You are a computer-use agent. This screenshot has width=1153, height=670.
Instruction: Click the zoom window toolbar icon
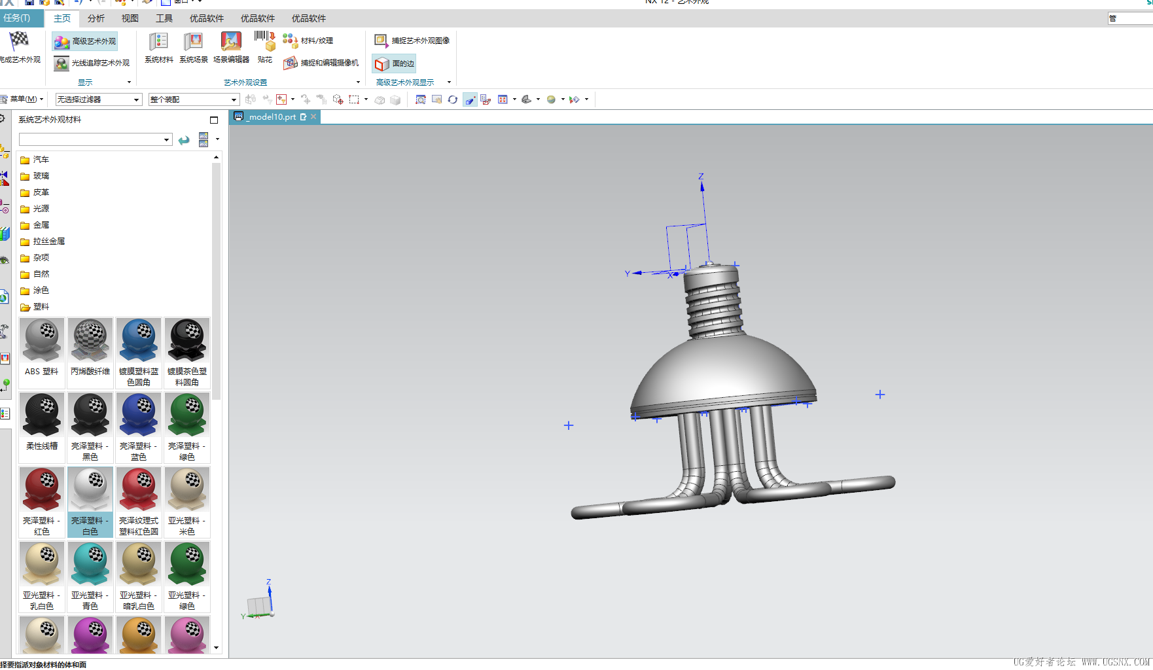[x=421, y=99]
